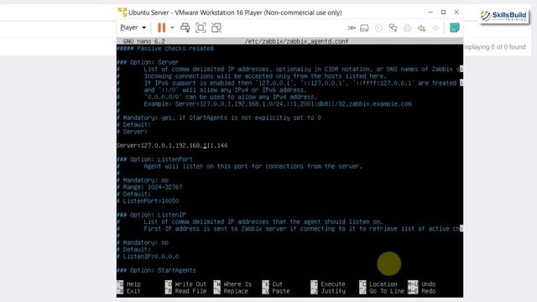
Task: Open the Player menu
Action: pyautogui.click(x=133, y=28)
